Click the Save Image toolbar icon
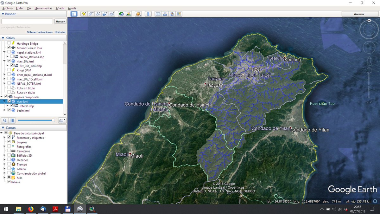 tap(172, 14)
